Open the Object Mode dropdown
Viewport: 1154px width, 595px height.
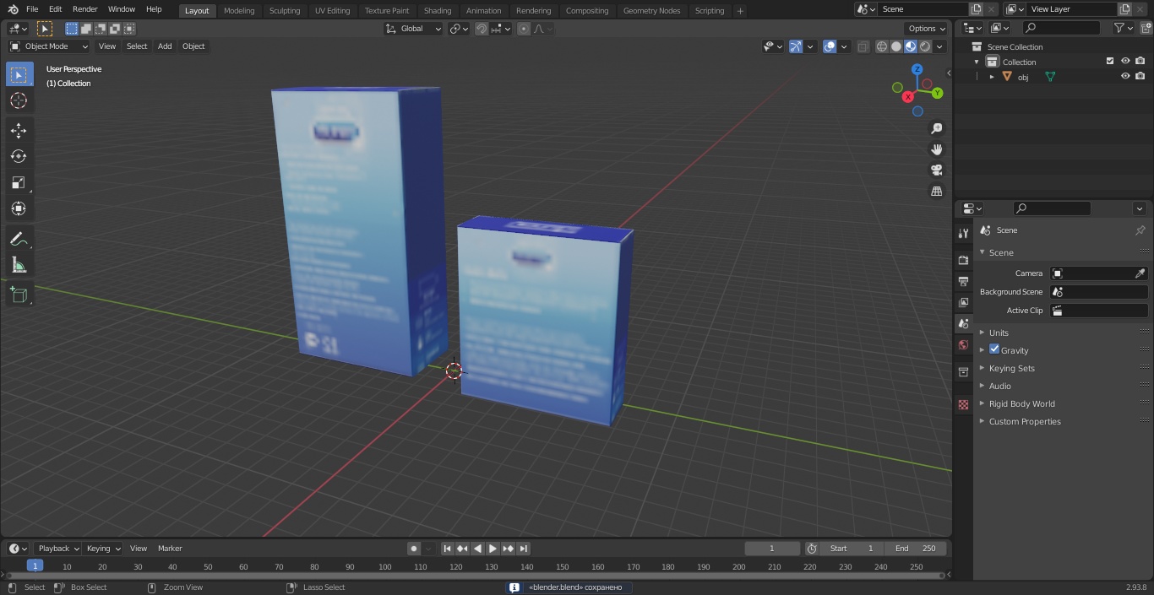click(x=49, y=46)
